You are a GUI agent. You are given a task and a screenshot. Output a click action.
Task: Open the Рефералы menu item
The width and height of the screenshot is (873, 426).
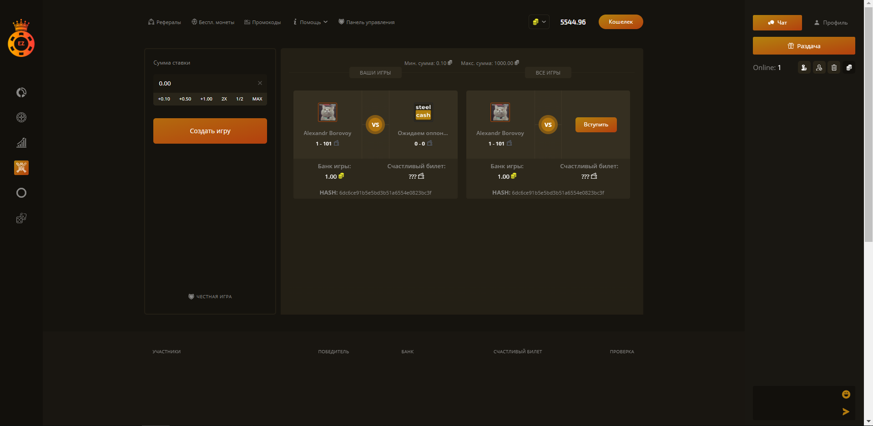click(165, 22)
